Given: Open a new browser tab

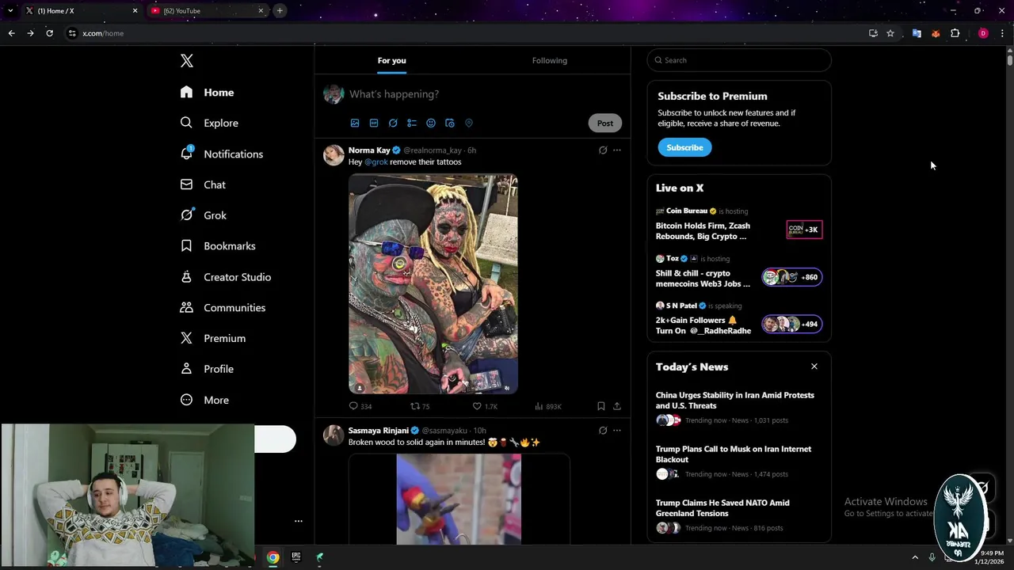Looking at the screenshot, I should 280,11.
